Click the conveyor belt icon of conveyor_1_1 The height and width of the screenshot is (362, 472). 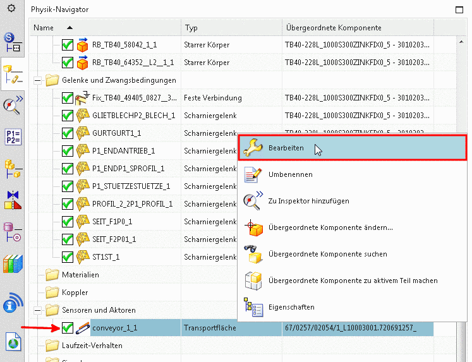pos(83,328)
